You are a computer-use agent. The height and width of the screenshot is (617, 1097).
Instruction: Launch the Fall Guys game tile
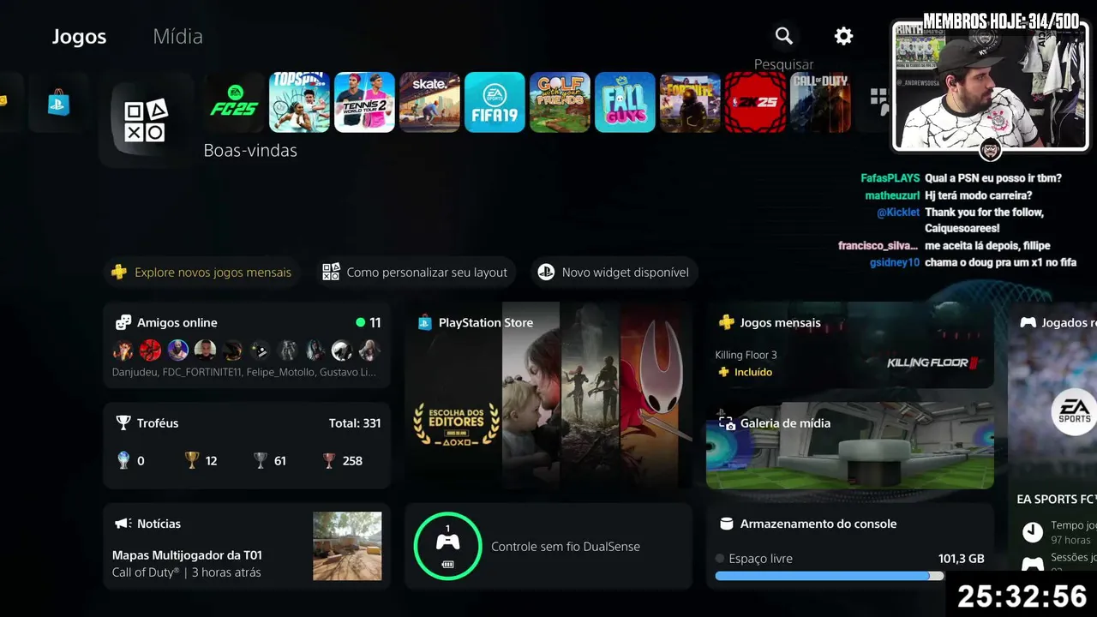(625, 102)
